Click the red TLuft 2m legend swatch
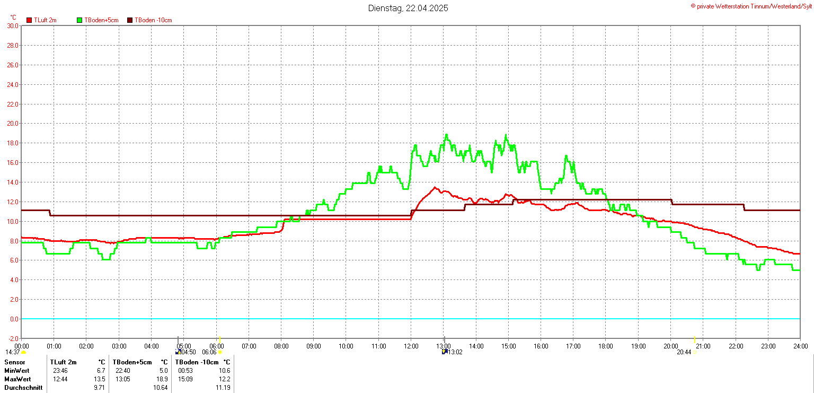The width and height of the screenshot is (814, 393). point(29,20)
